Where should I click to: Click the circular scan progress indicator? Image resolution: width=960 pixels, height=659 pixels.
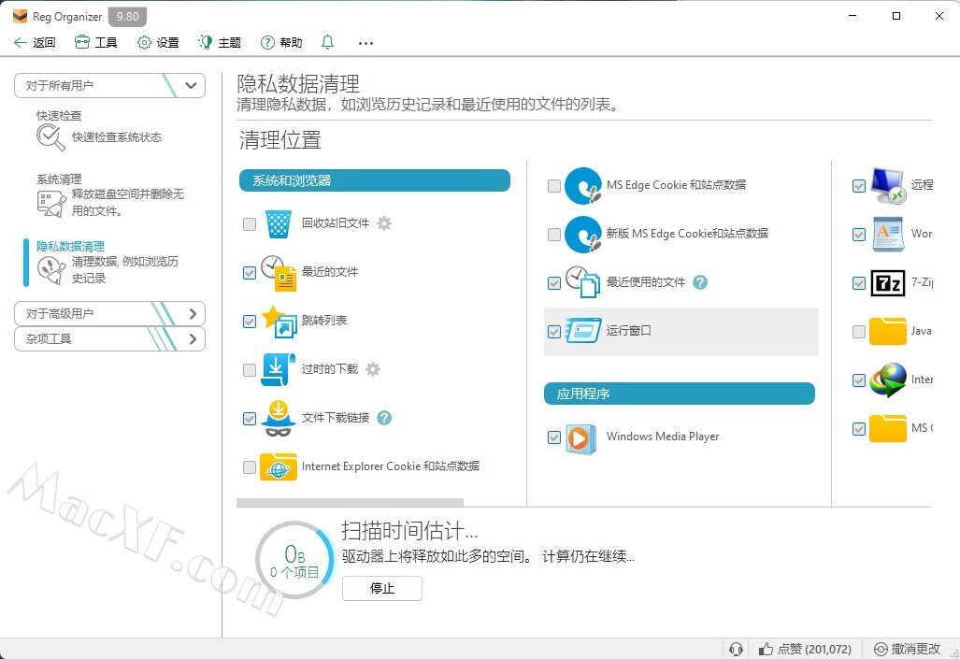point(294,561)
